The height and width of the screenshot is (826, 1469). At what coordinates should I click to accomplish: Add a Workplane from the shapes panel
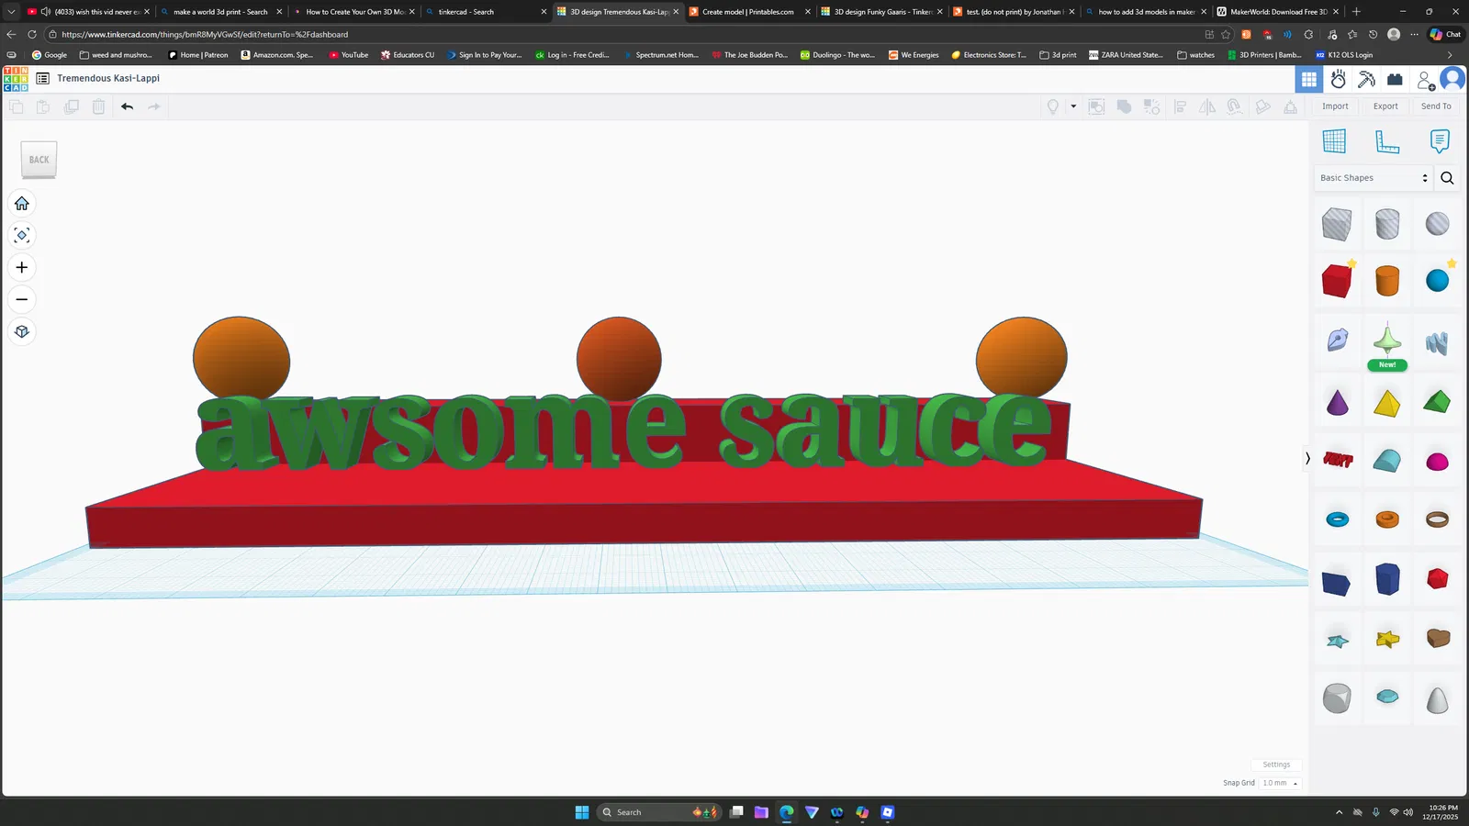(1334, 141)
